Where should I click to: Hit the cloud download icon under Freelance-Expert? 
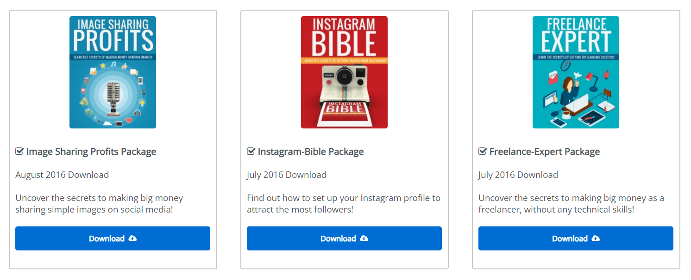click(x=596, y=238)
